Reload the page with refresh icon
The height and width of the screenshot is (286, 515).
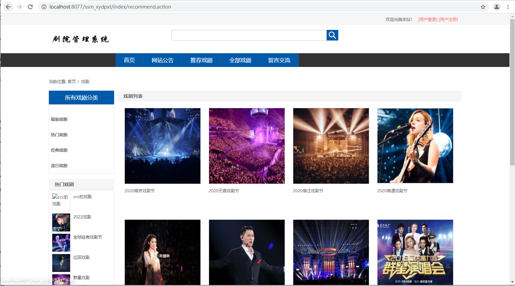click(x=30, y=7)
